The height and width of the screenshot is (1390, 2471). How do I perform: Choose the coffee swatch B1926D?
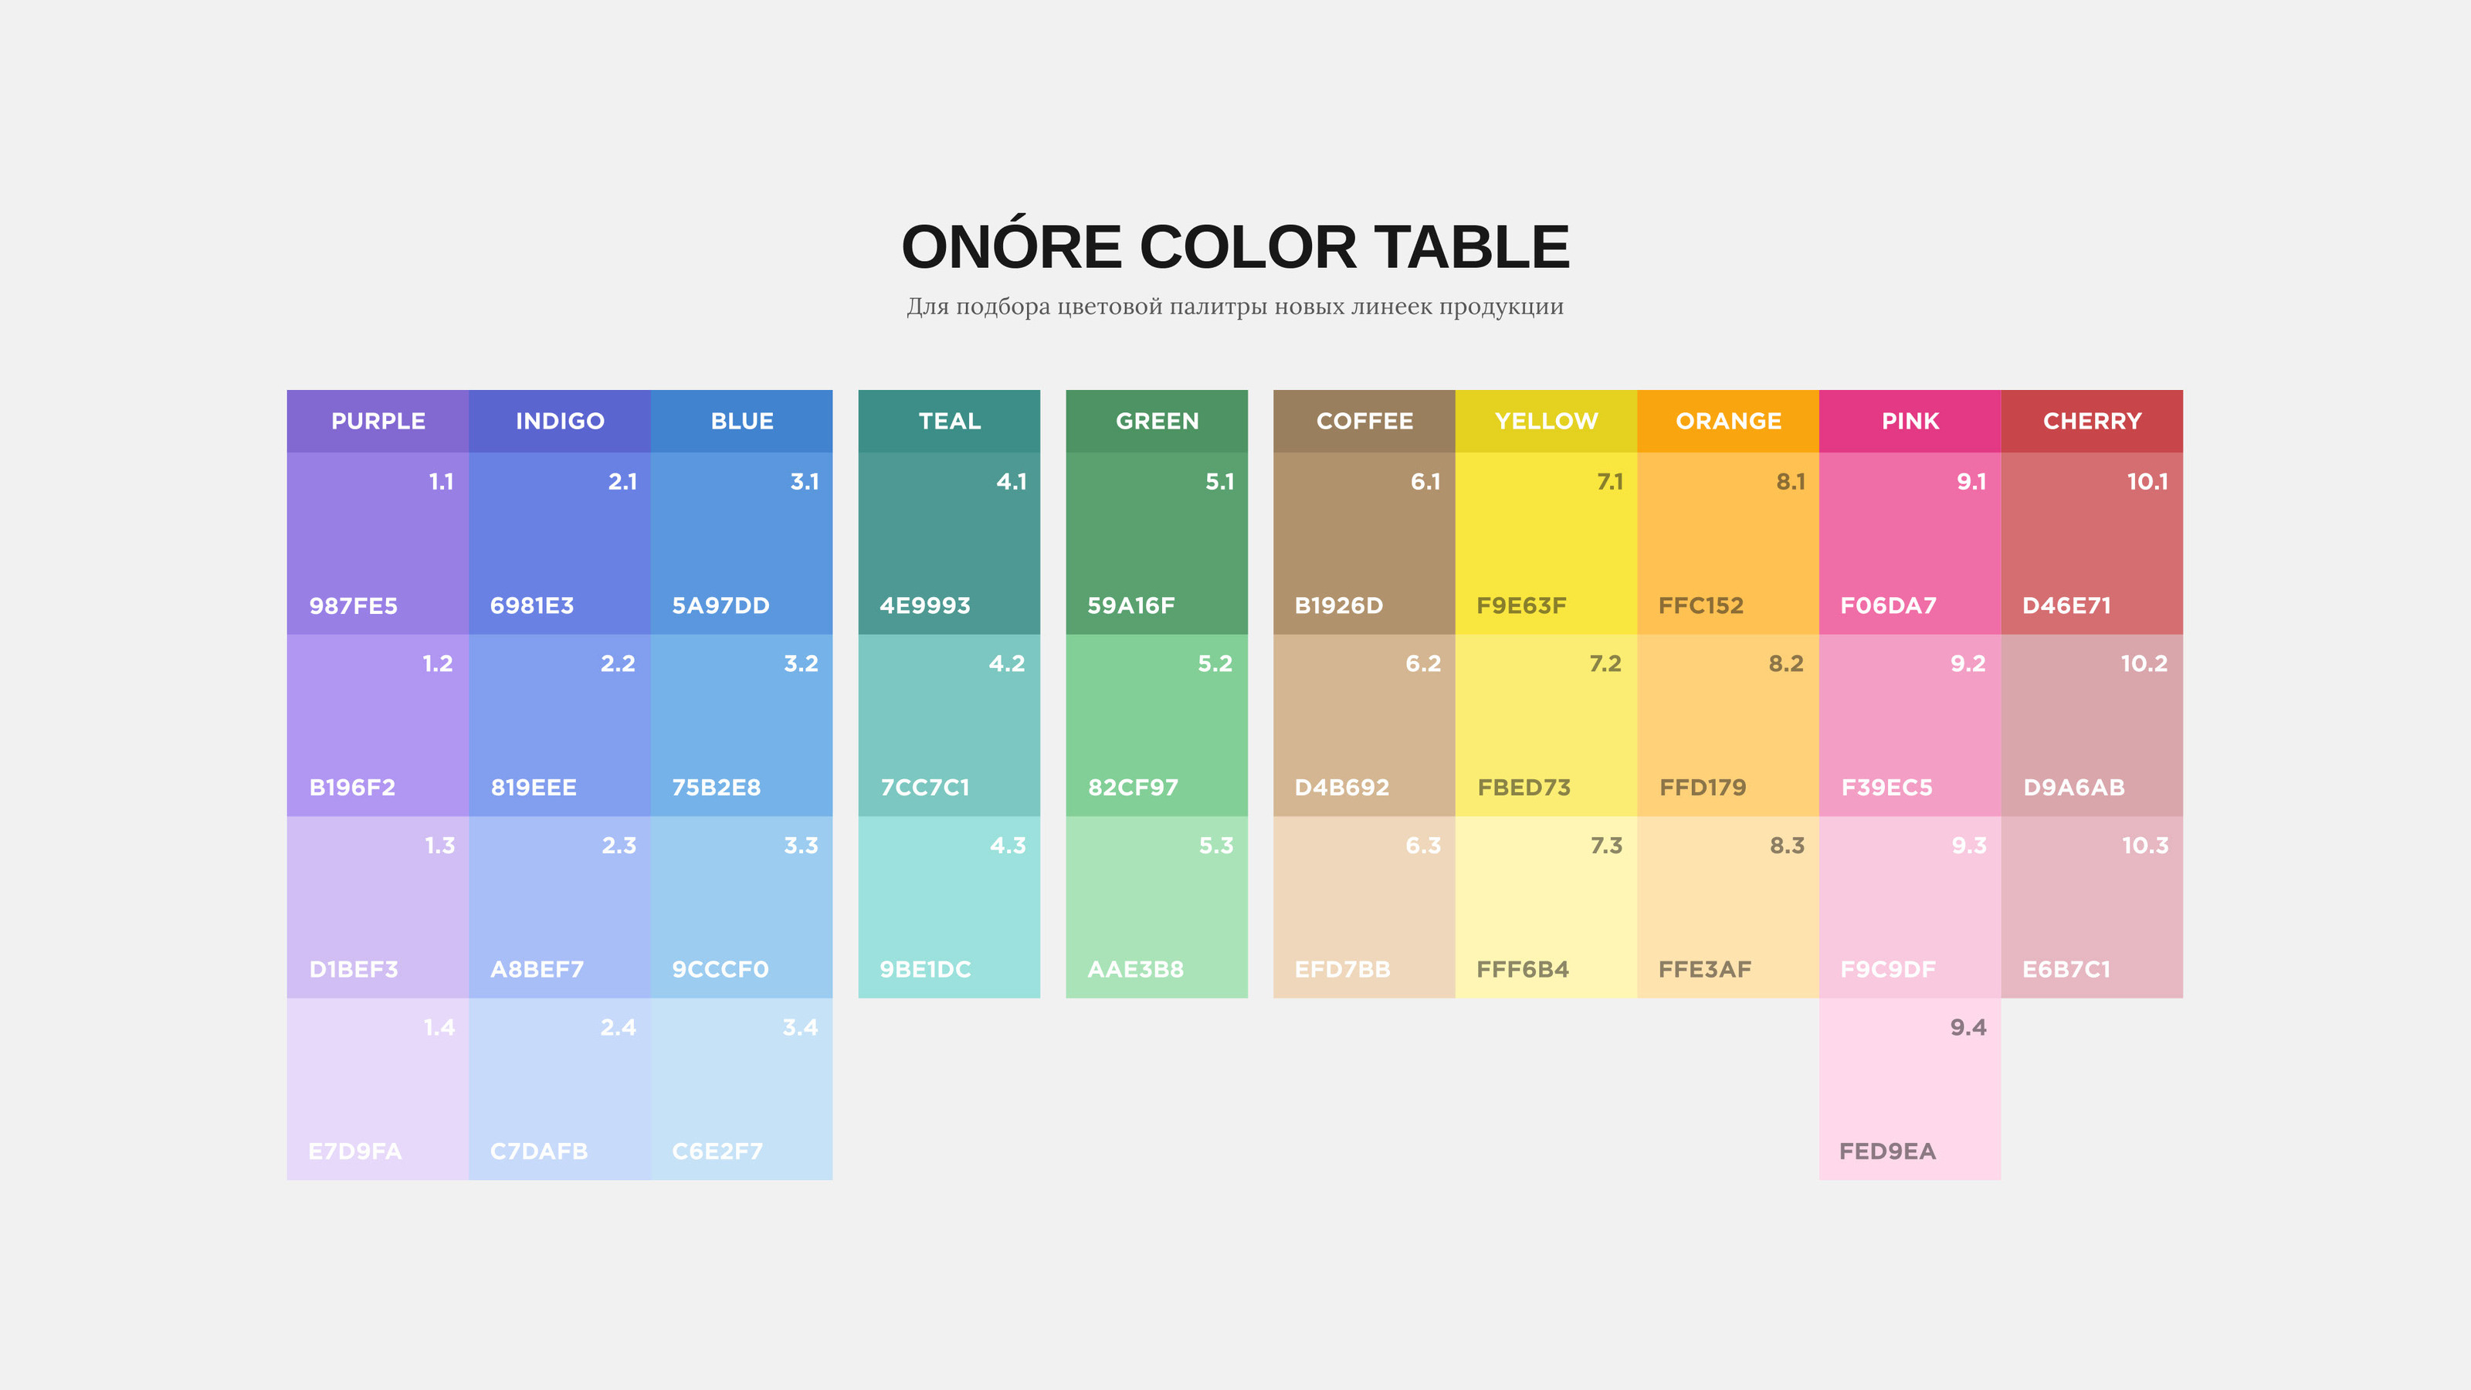[1363, 543]
